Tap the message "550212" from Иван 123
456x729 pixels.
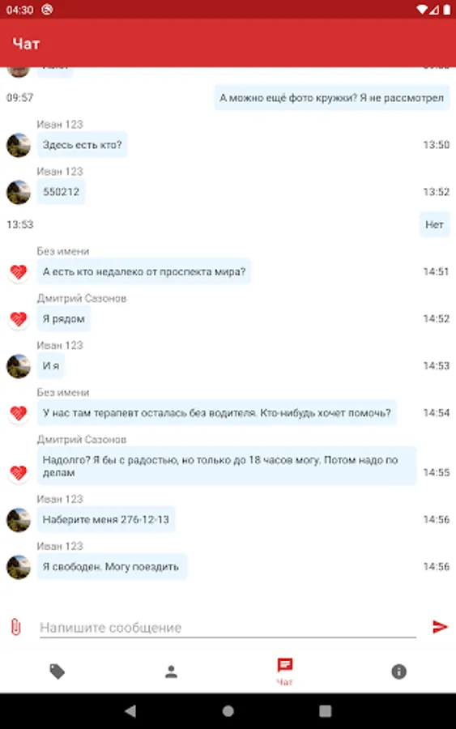[62, 191]
